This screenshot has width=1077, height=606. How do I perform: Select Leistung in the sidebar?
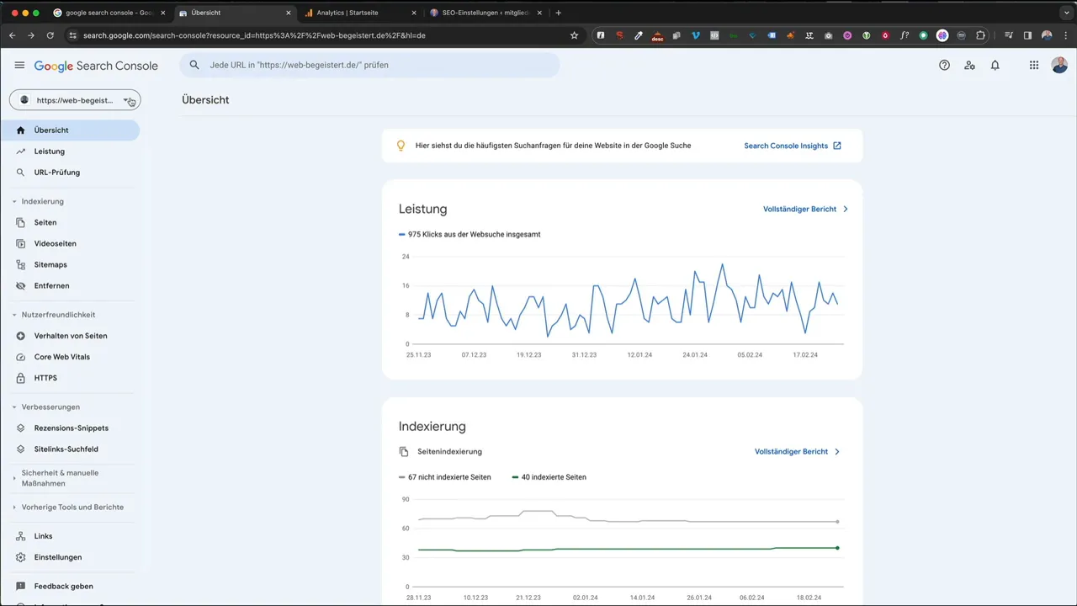49,151
